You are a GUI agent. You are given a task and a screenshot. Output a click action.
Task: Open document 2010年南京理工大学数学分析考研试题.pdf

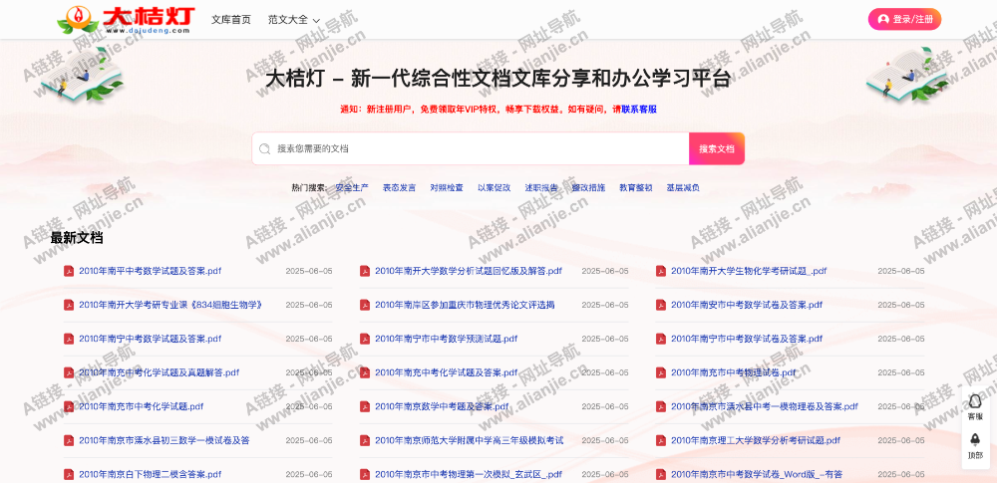pos(756,440)
